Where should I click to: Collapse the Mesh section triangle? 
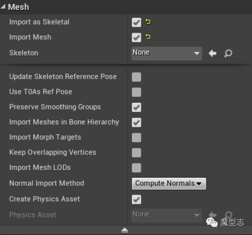pos(3,7)
